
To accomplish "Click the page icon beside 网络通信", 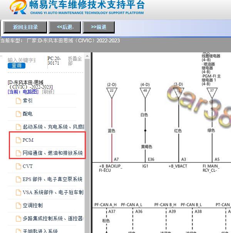I will click(18, 153).
